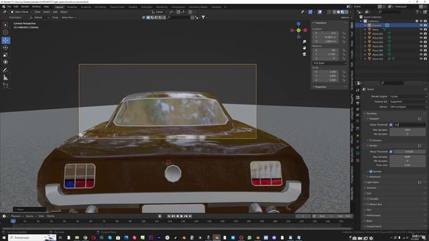Image resolution: width=429 pixels, height=241 pixels.
Task: Click the viewport gizmo green Y axis
Action: click(x=298, y=30)
